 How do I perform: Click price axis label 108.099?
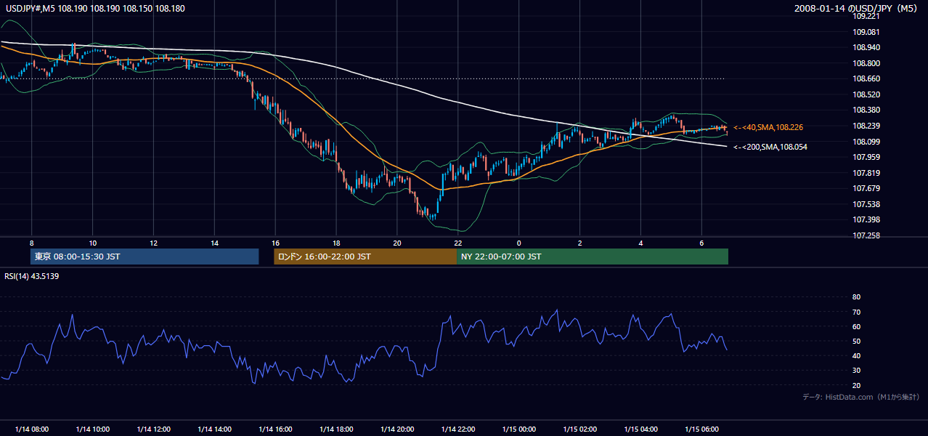(866, 142)
